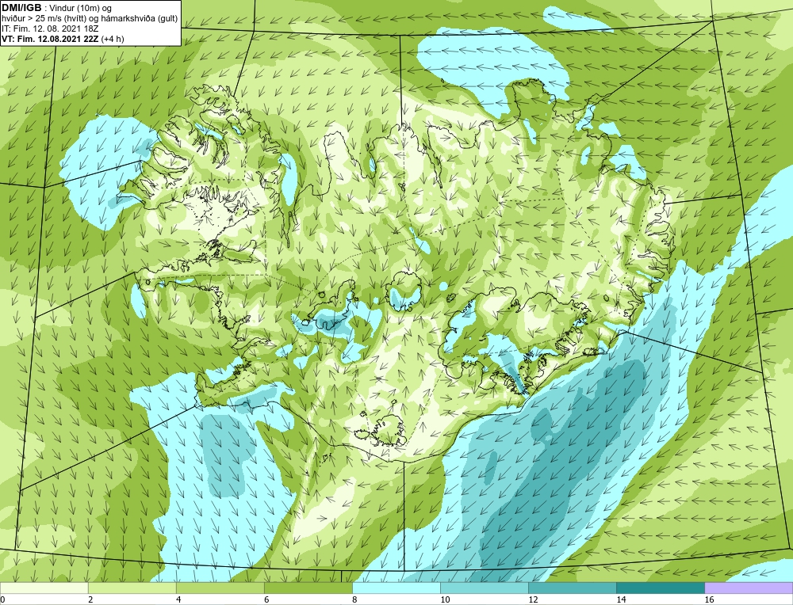Click the 6–8 m/s dark green legend swatch
The width and height of the screenshot is (793, 605).
point(308,588)
